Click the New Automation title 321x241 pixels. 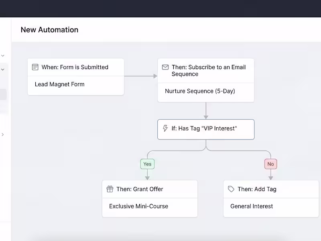pos(49,30)
